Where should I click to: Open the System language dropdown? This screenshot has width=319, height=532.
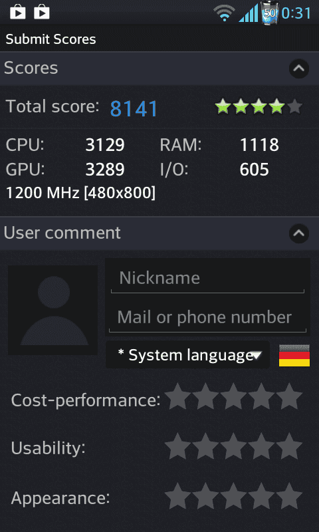pyautogui.click(x=187, y=355)
